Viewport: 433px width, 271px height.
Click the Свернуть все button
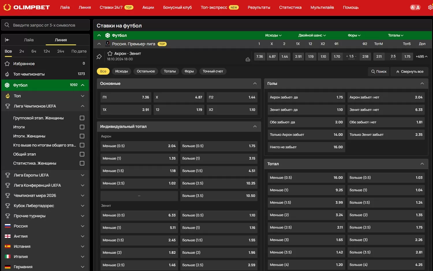coord(409,71)
